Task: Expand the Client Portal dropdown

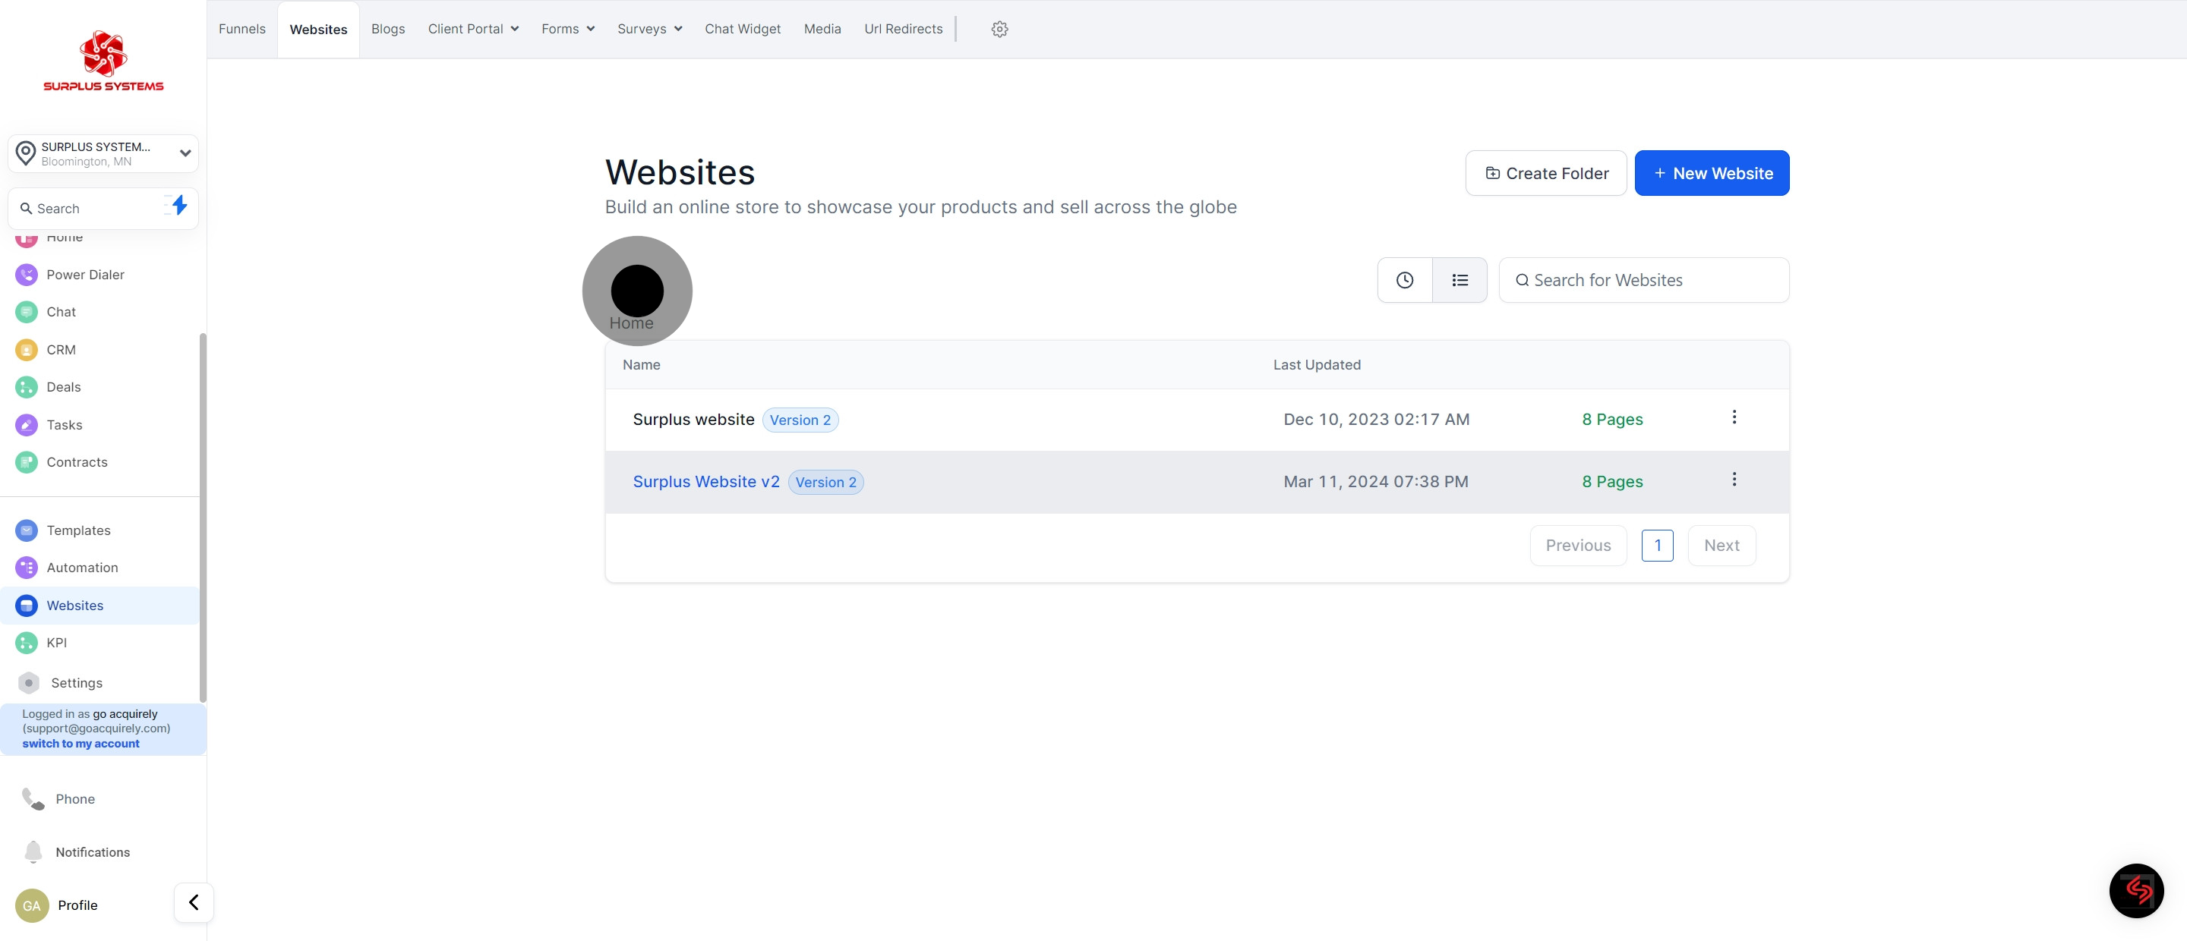Action: (x=472, y=28)
